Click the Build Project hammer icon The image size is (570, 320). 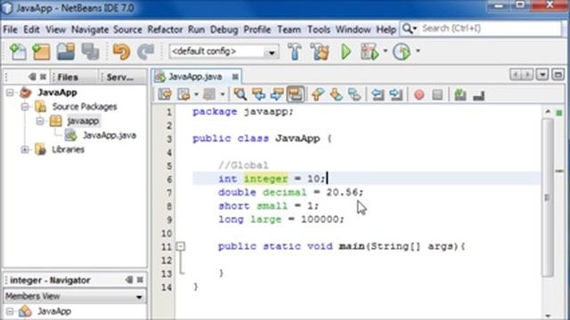pyautogui.click(x=295, y=52)
